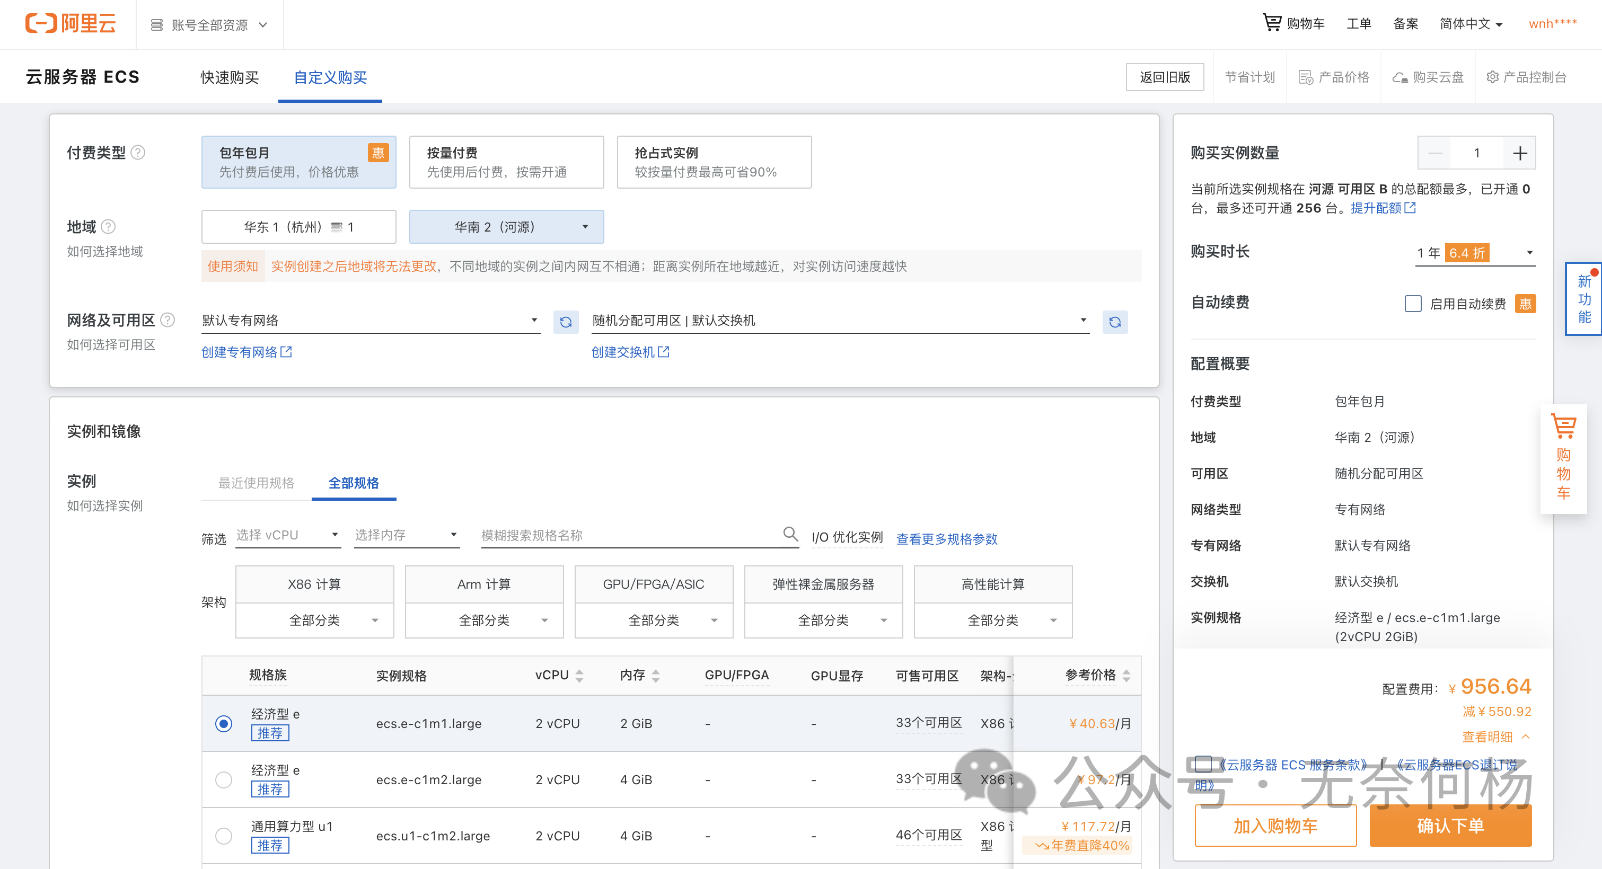Click the spec search magnifier icon
The width and height of the screenshot is (1602, 869).
(x=790, y=534)
